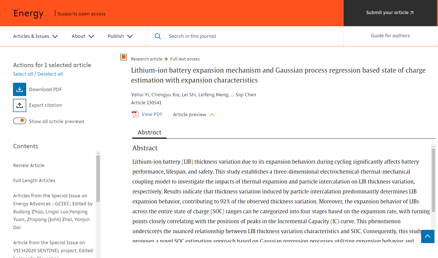The height and width of the screenshot is (258, 438).
Task: Open the Guide for authors link
Action: (390, 36)
